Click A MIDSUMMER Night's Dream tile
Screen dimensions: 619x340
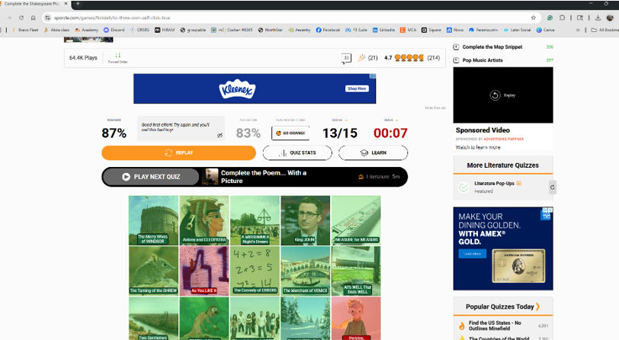[x=255, y=220]
